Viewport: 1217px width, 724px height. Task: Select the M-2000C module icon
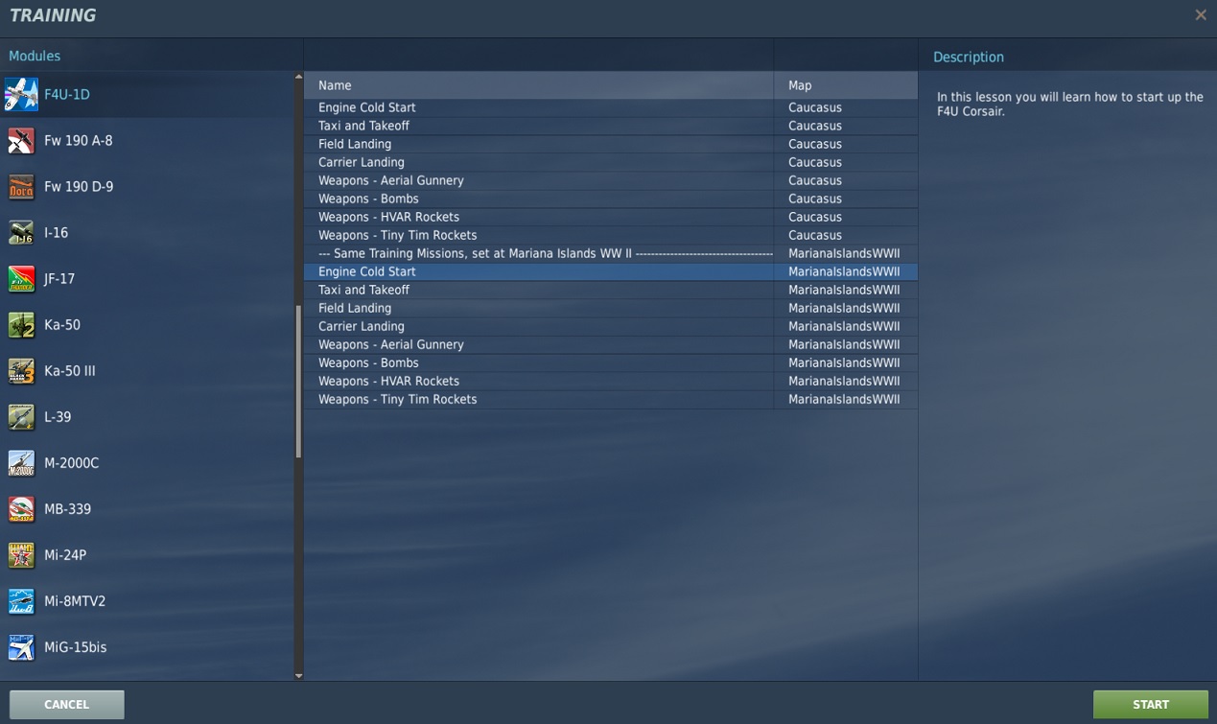pyautogui.click(x=21, y=463)
